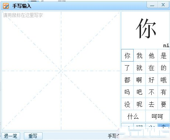Choose candidate character 是
This screenshot has height=140, width=170.
point(164,55)
